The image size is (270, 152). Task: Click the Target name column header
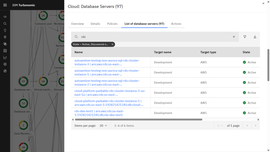pos(162,52)
